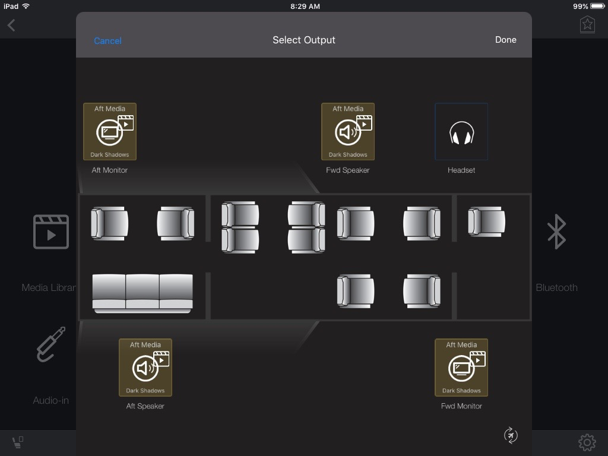Viewport: 608px width, 456px height.
Task: Open favorites star icon at top right
Action: [587, 25]
